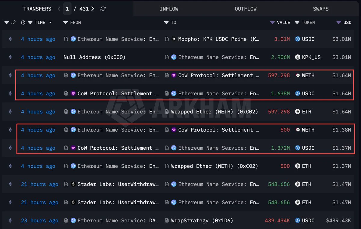Click ETH token icon in 597.298 ETH row
This screenshot has width=361, height=229.
298,111
